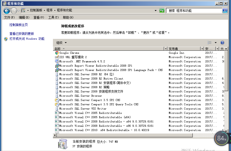Click the installed programs disc icon

(x=63, y=144)
